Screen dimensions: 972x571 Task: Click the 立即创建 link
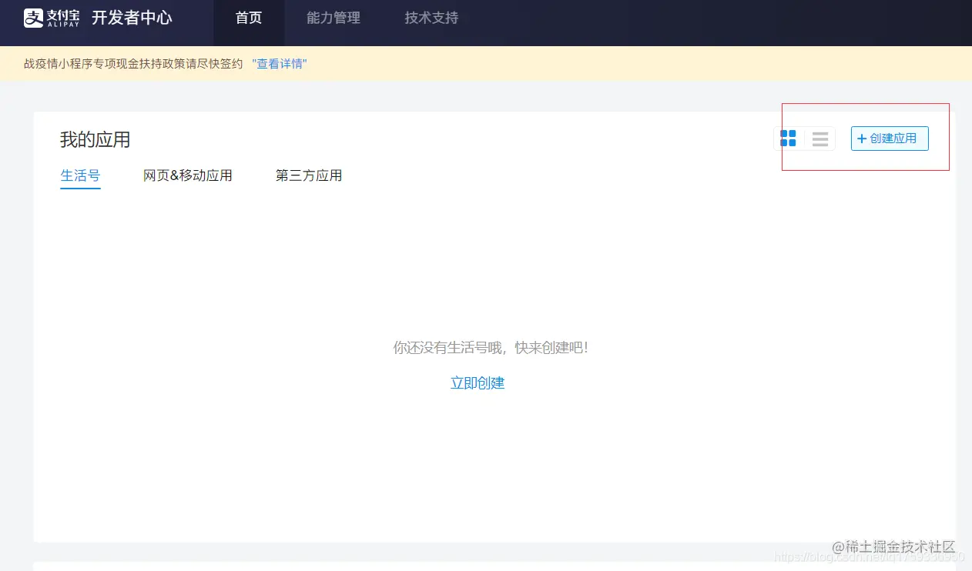(477, 382)
